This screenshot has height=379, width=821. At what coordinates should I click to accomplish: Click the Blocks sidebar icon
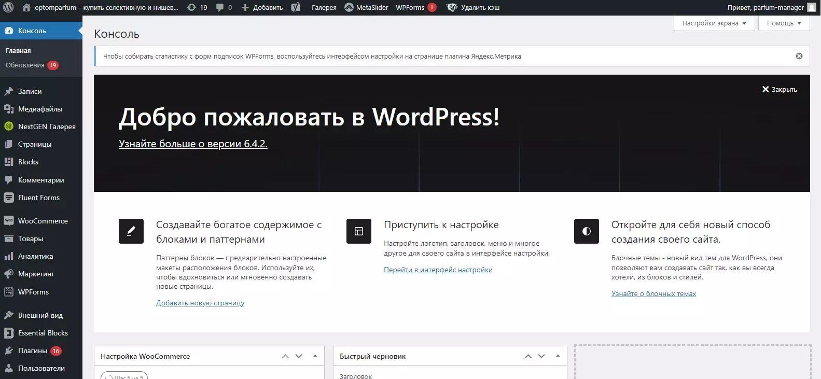9,162
